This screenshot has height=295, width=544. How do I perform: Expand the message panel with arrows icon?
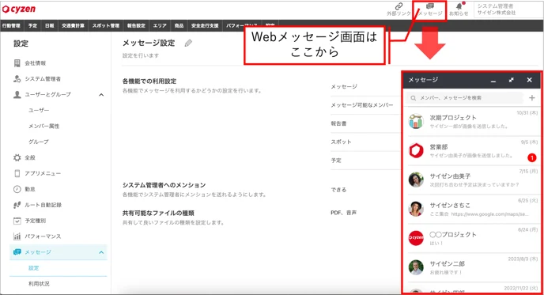[x=511, y=80]
